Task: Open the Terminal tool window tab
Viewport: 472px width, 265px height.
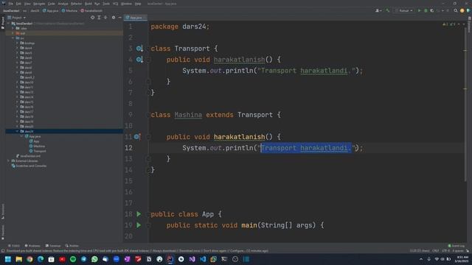Action: pyautogui.click(x=53, y=246)
